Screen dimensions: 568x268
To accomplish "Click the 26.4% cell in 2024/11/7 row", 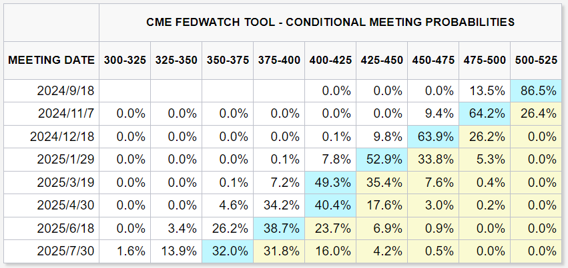I will (x=537, y=114).
